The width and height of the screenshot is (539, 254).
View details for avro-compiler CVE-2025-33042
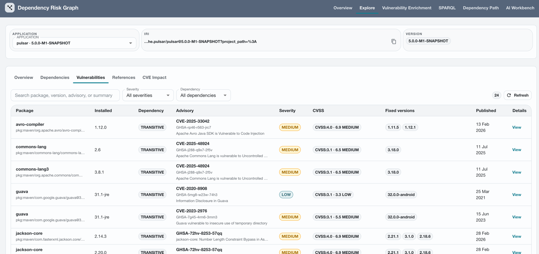[x=517, y=127]
